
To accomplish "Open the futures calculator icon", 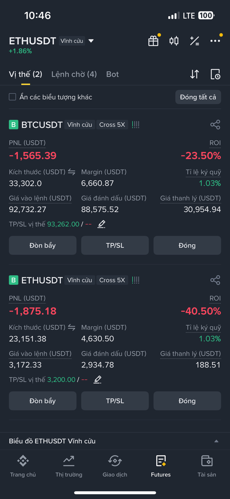I will 194,41.
